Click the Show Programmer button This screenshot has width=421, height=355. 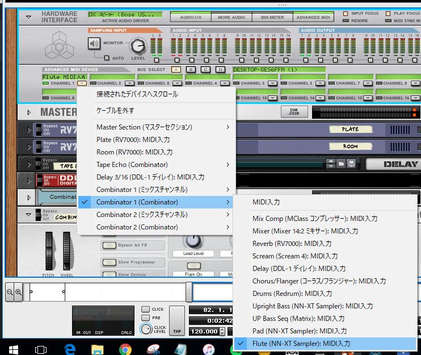coord(110,262)
